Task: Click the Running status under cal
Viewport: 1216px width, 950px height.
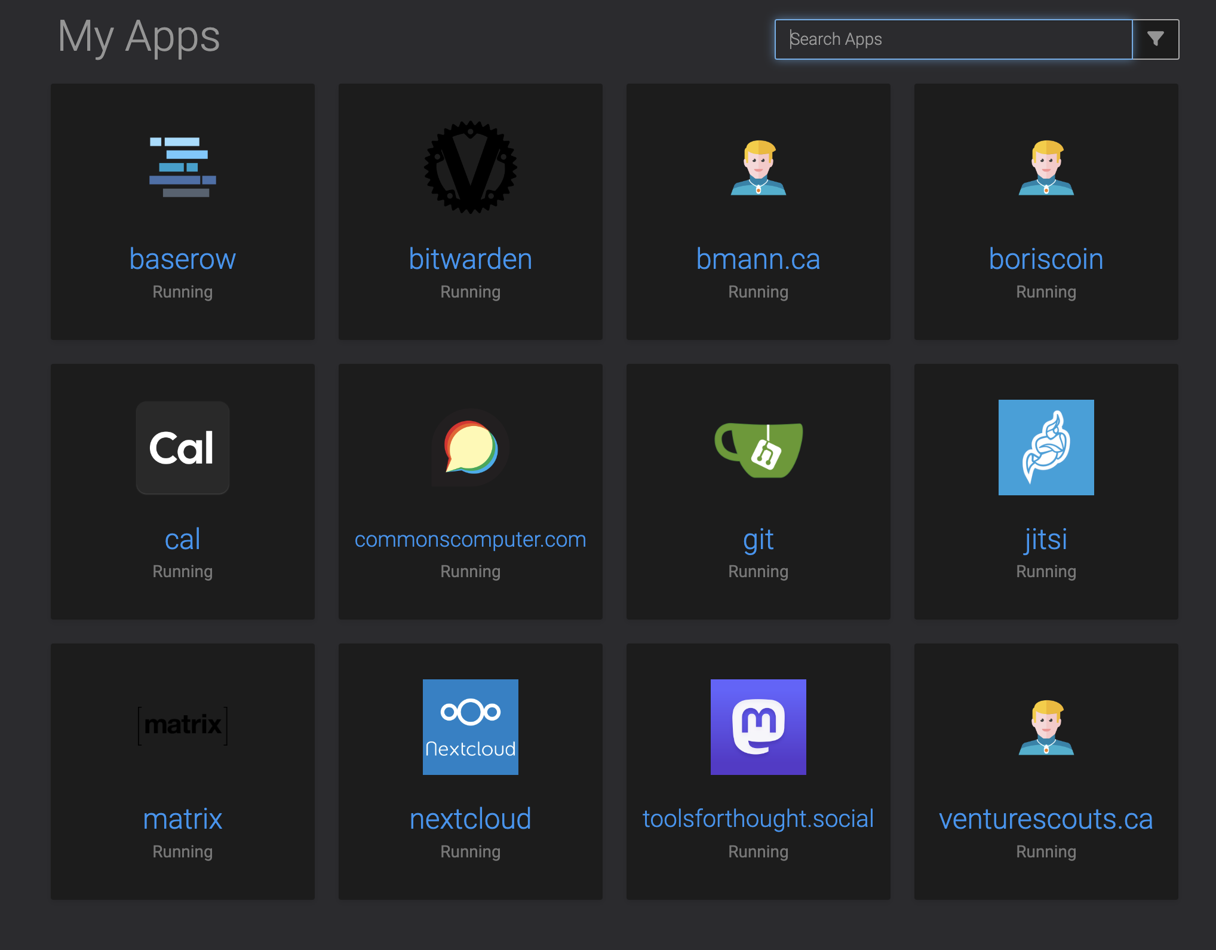Action: tap(183, 572)
